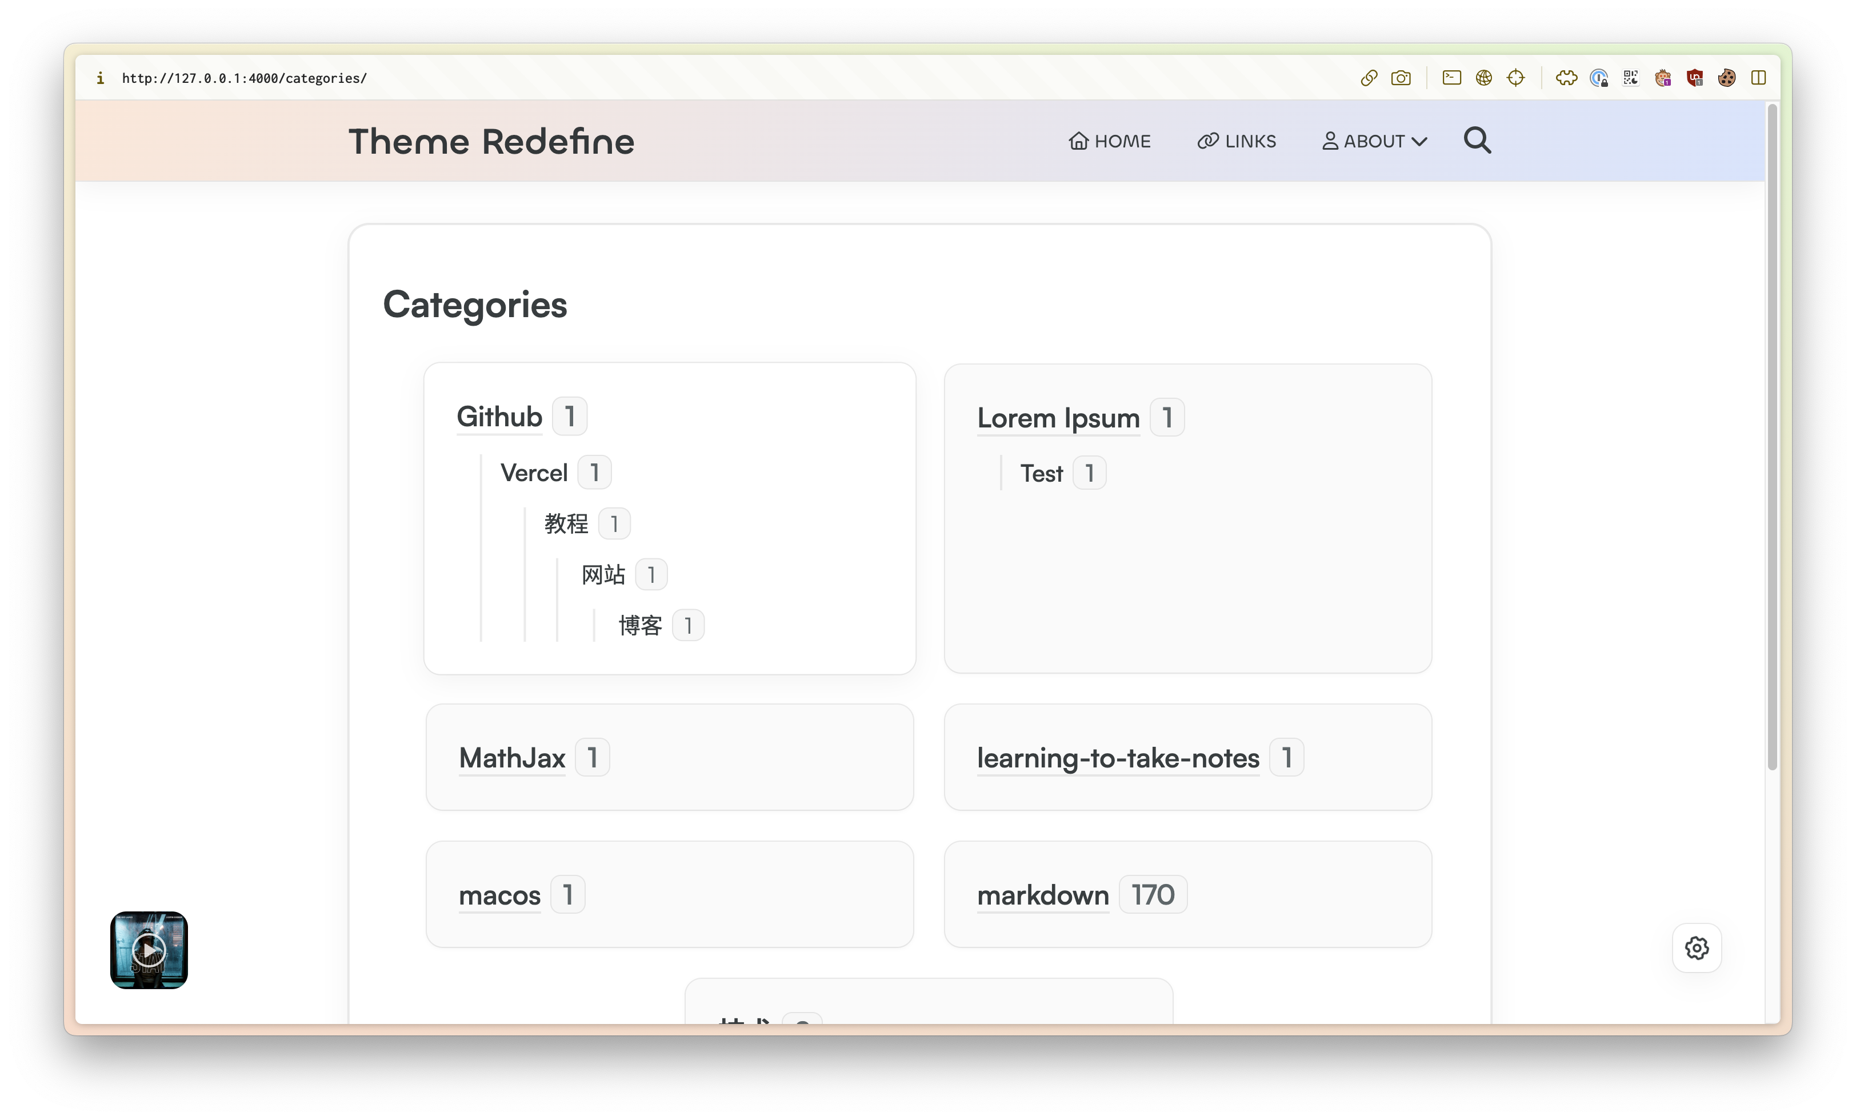Click the uBlock Origin shield icon
1856x1120 pixels.
tap(1695, 78)
